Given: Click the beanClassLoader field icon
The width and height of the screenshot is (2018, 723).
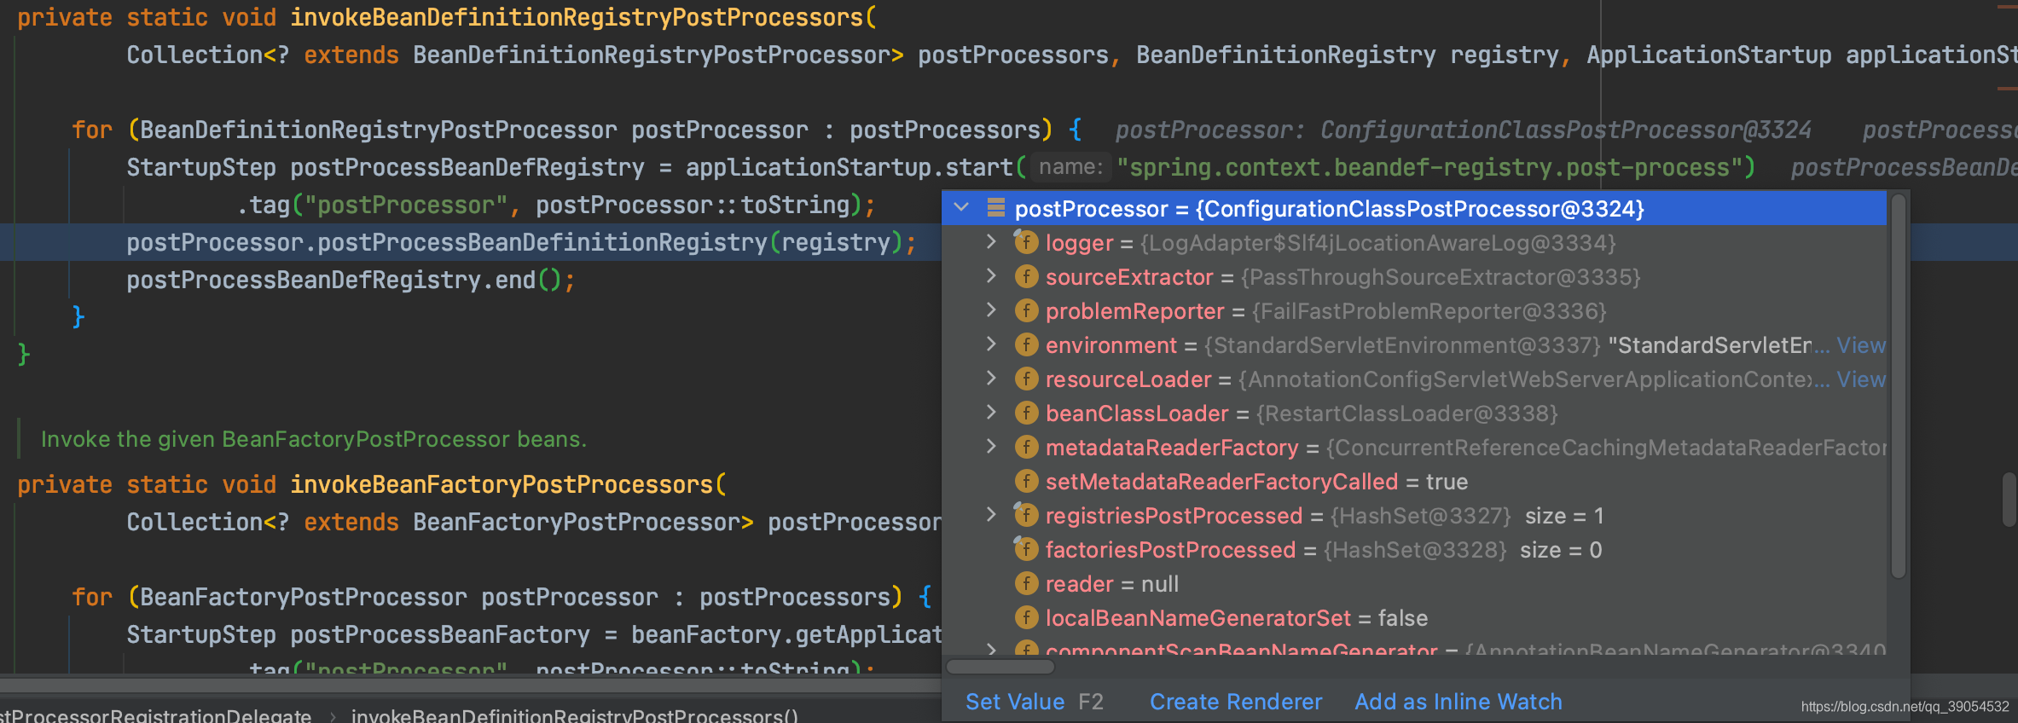Looking at the screenshot, I should pos(1026,413).
